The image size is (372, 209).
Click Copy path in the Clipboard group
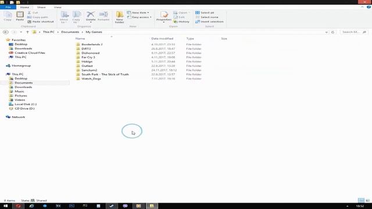point(37,17)
